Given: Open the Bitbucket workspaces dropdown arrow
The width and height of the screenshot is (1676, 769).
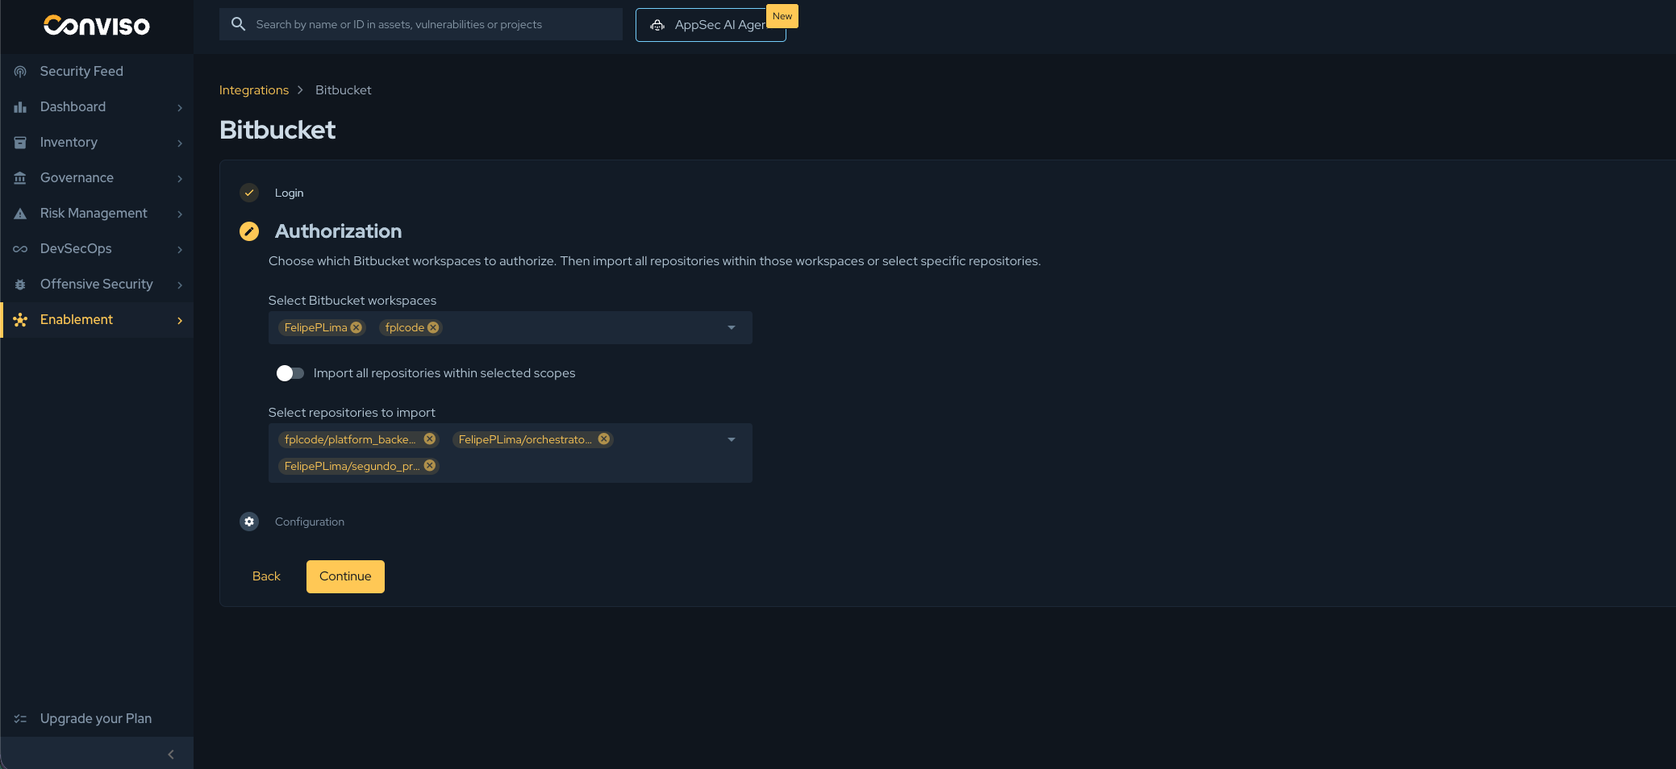Looking at the screenshot, I should [x=732, y=327].
